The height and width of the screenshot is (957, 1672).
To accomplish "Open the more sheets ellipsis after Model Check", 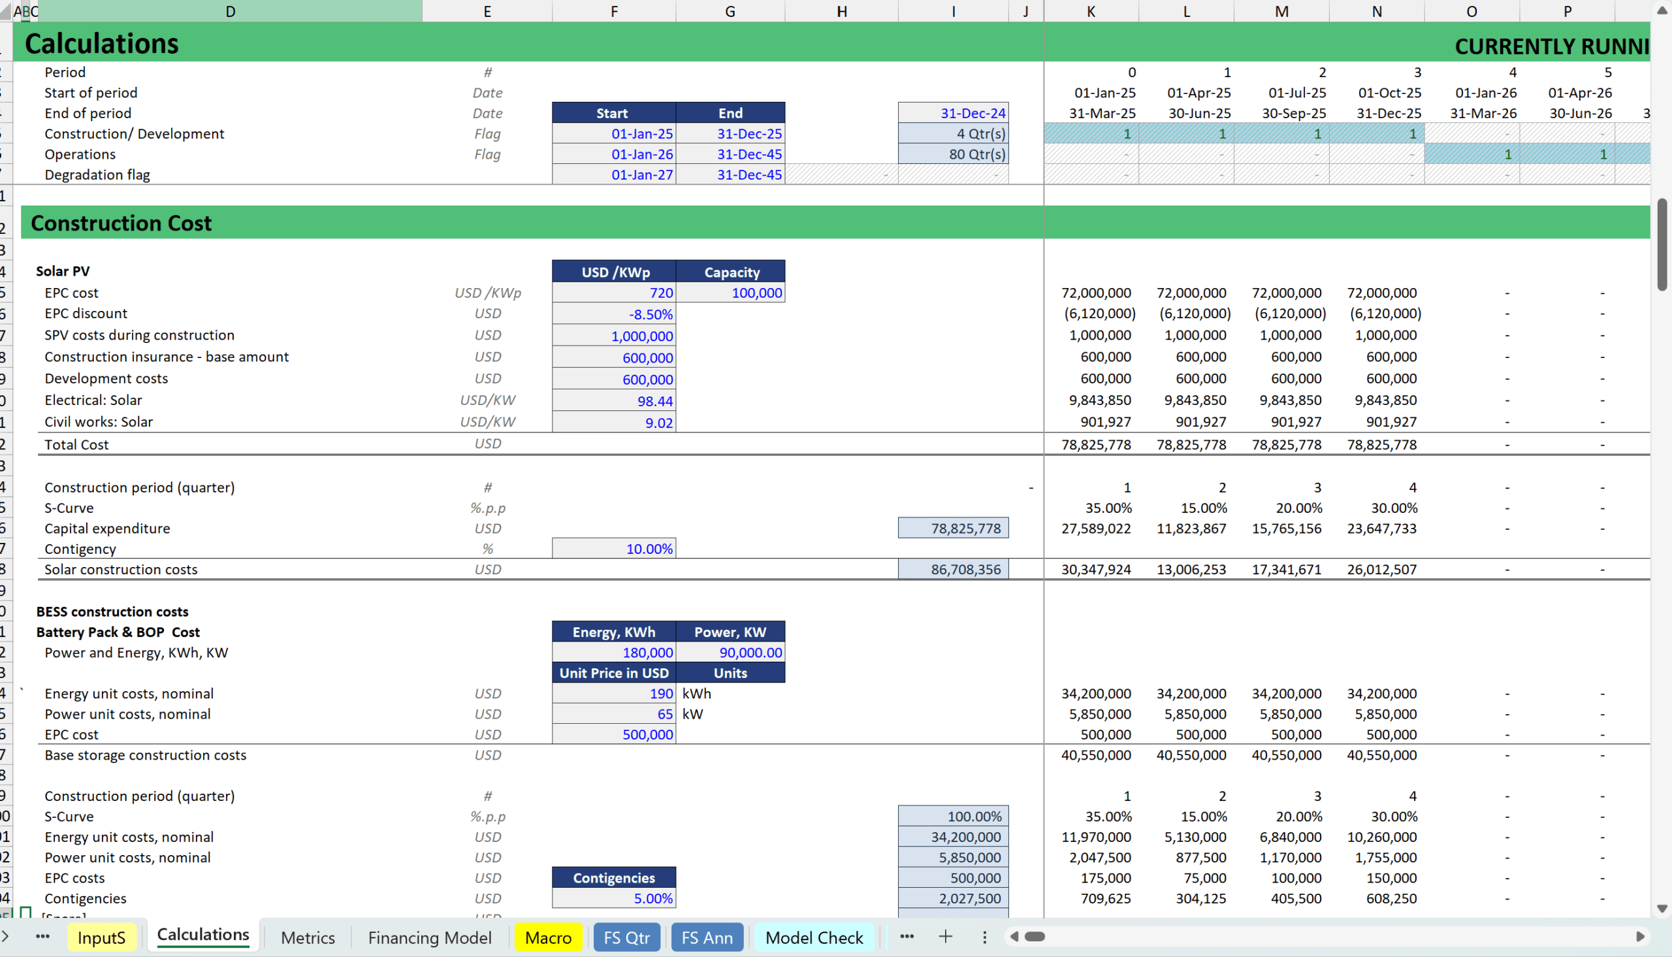I will tap(907, 937).
